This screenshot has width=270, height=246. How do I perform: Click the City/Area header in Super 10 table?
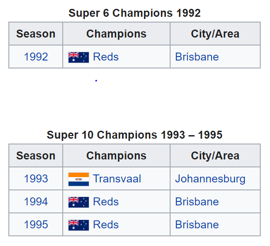click(215, 155)
